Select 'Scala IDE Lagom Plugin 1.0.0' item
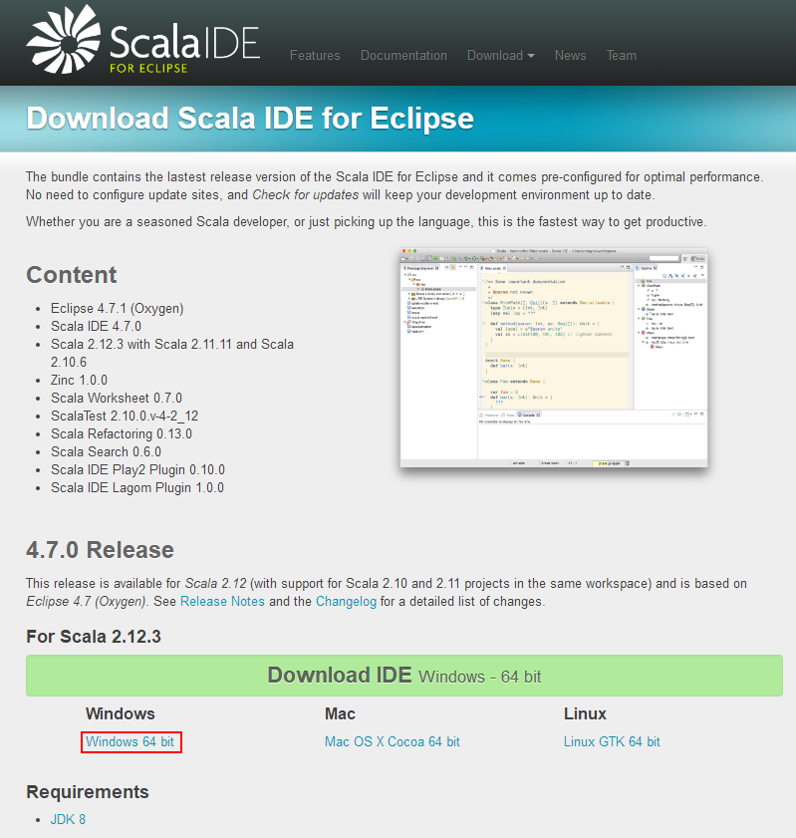Image resolution: width=796 pixels, height=838 pixels. 137,487
